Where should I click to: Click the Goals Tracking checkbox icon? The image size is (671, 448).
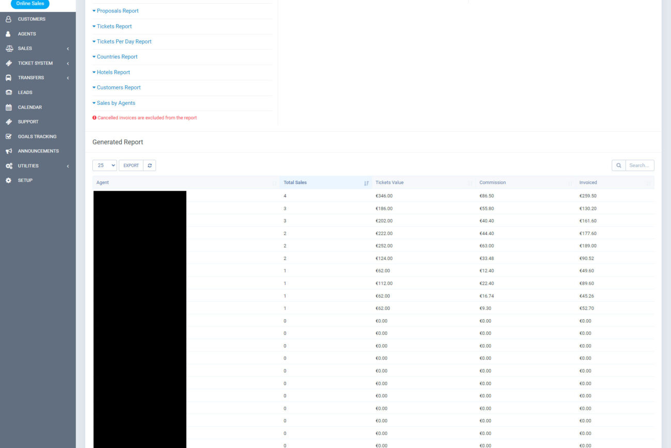(8, 137)
